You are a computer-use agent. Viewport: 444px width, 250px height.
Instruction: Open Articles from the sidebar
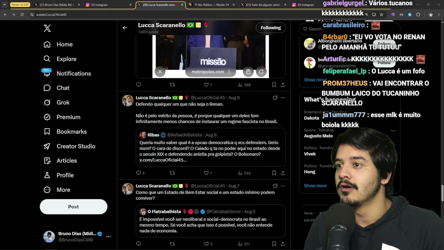(60, 161)
